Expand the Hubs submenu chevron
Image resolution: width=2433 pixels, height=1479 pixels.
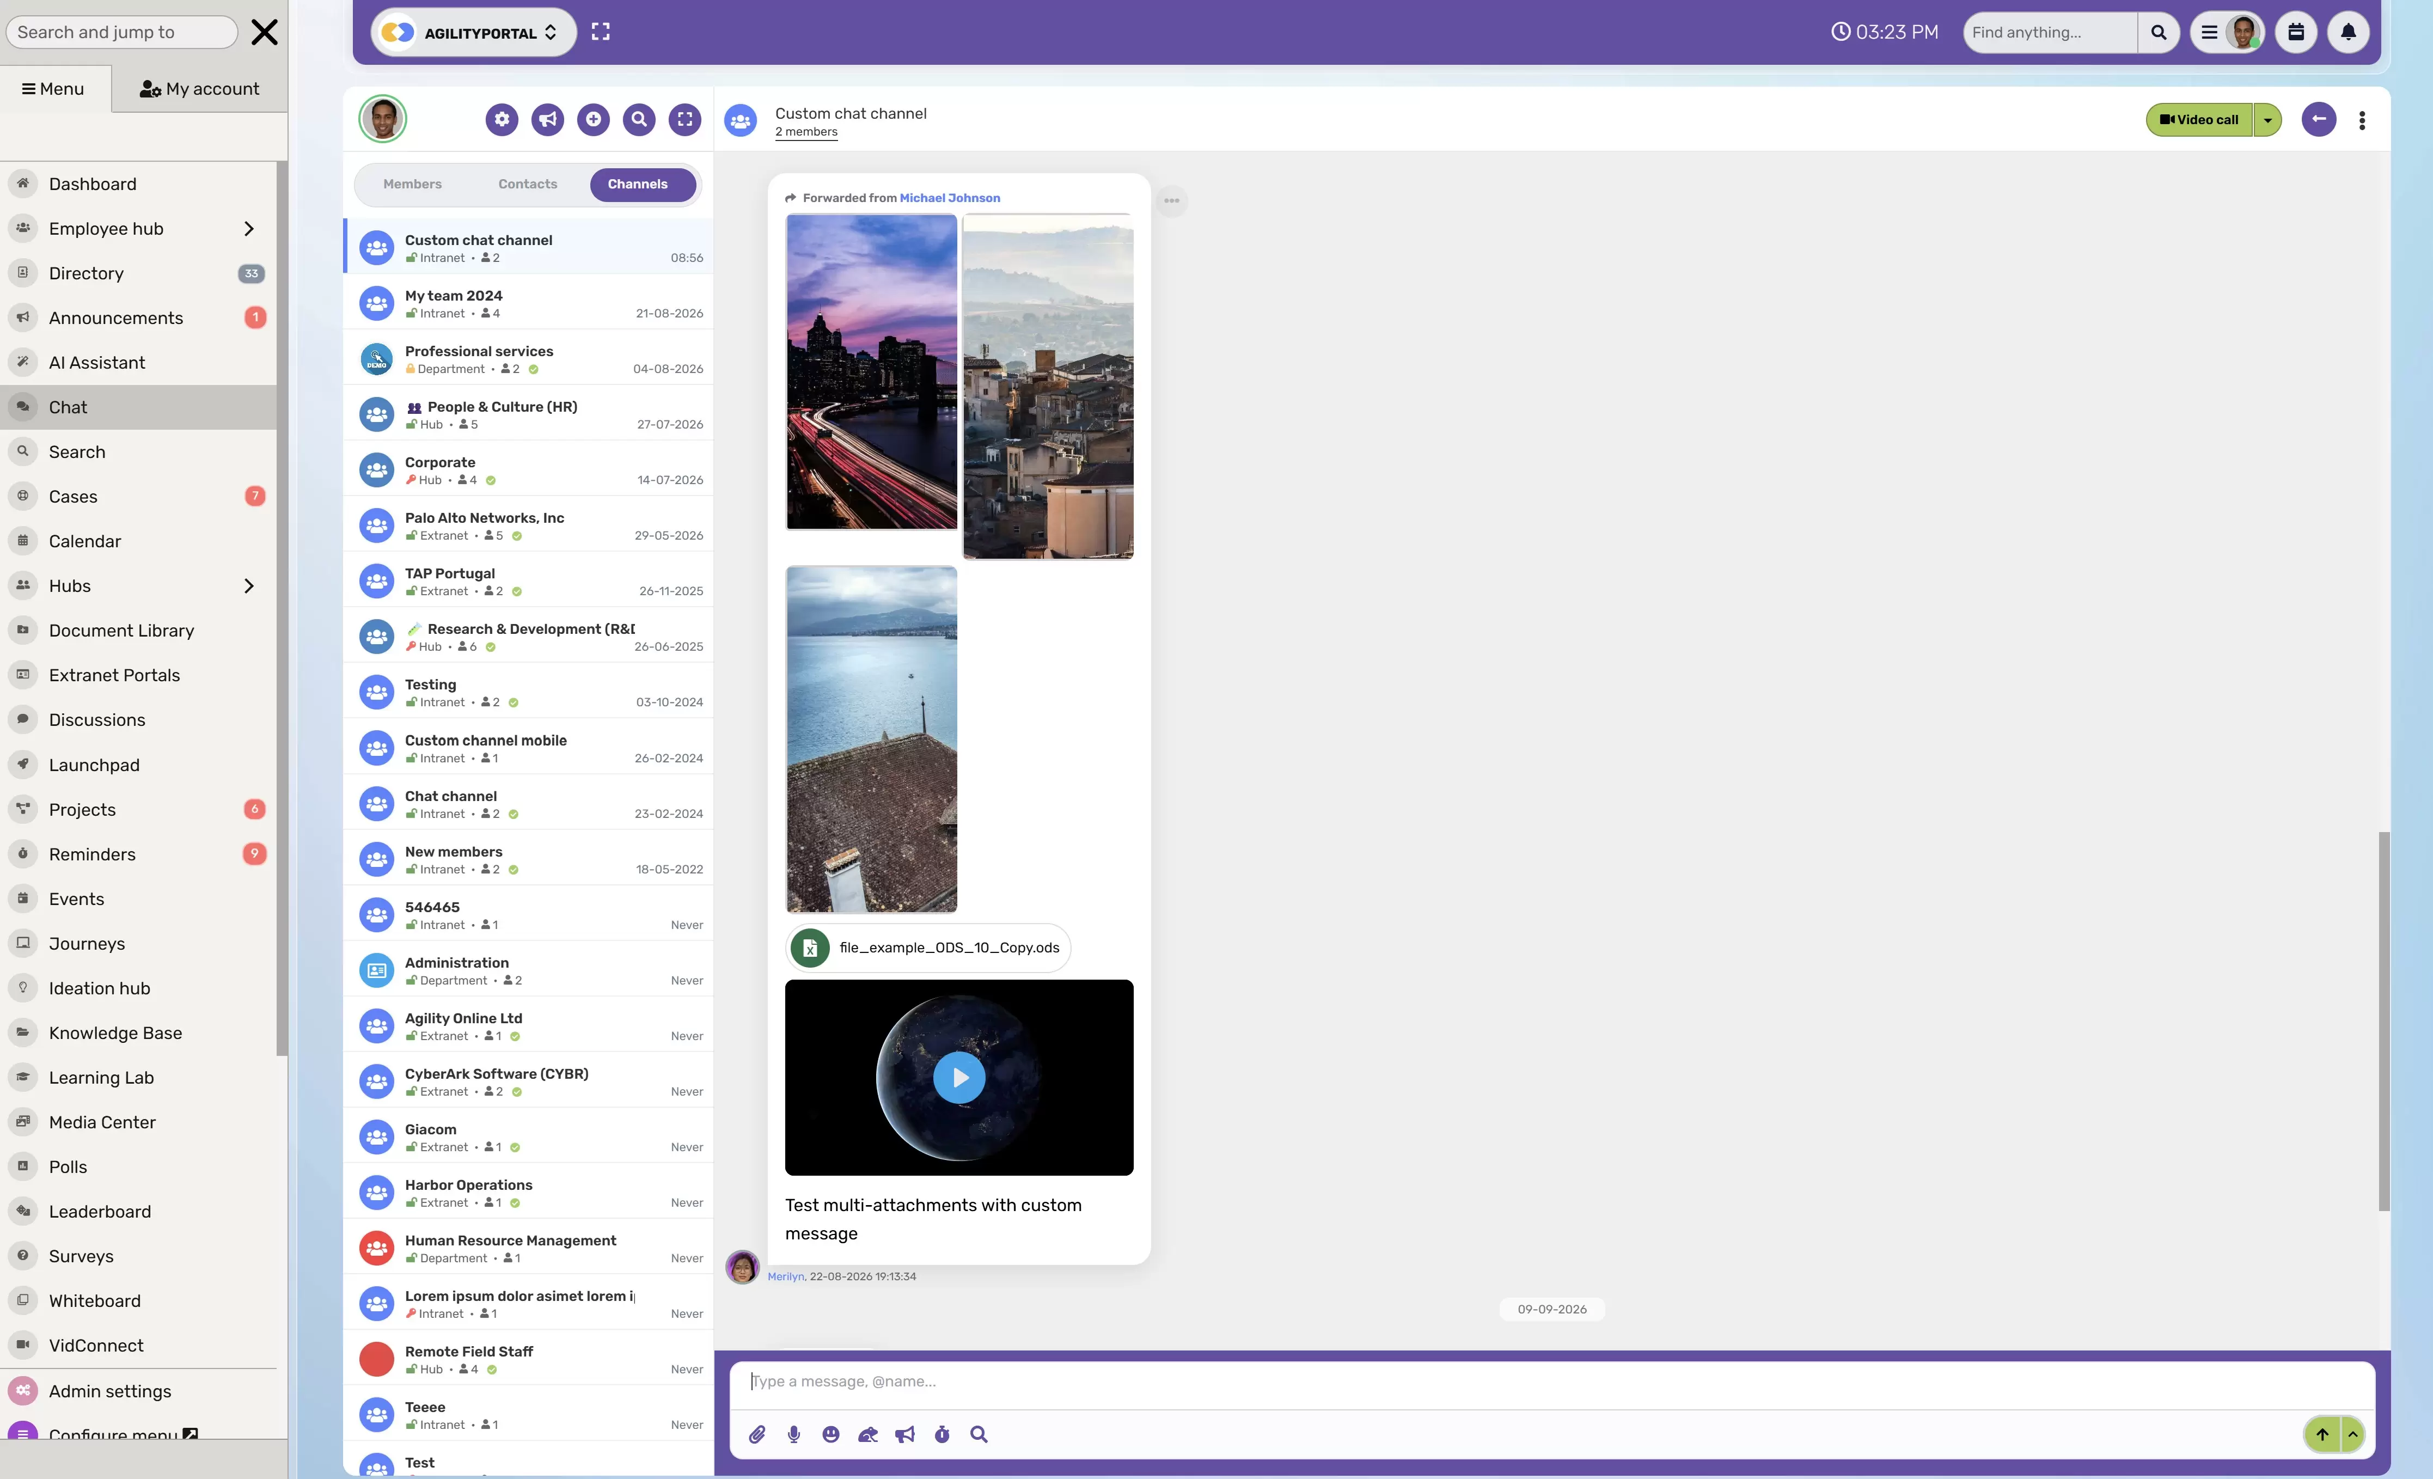coord(249,586)
